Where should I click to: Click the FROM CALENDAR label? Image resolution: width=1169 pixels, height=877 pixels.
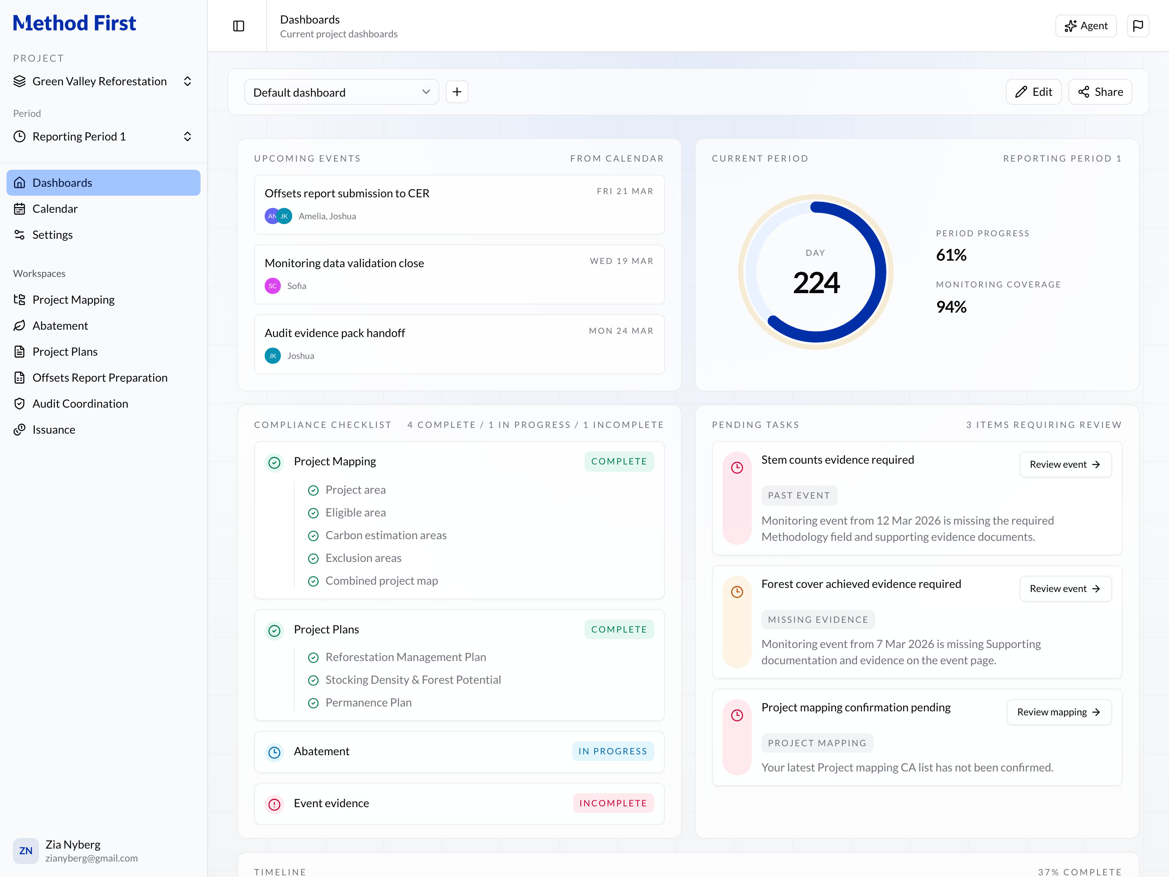[616, 159]
